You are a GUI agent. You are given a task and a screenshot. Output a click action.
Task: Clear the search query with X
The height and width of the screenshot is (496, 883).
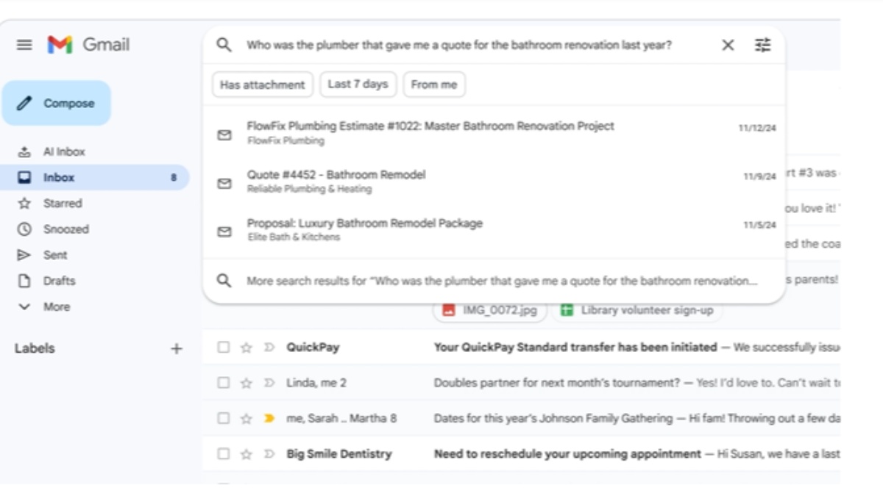[x=728, y=46]
